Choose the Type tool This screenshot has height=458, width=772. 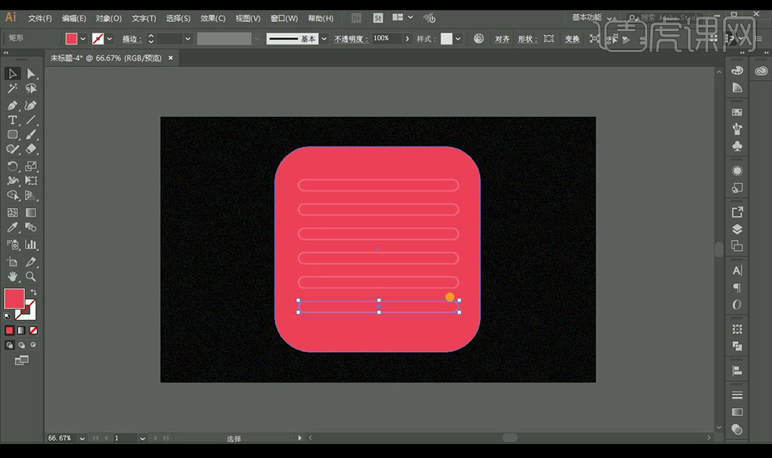12,120
